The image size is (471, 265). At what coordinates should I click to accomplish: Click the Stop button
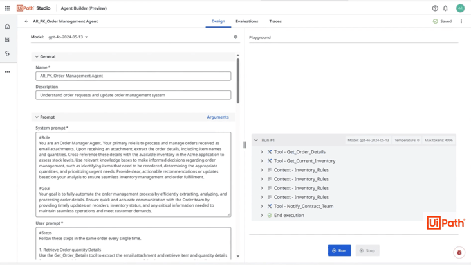[367, 250]
